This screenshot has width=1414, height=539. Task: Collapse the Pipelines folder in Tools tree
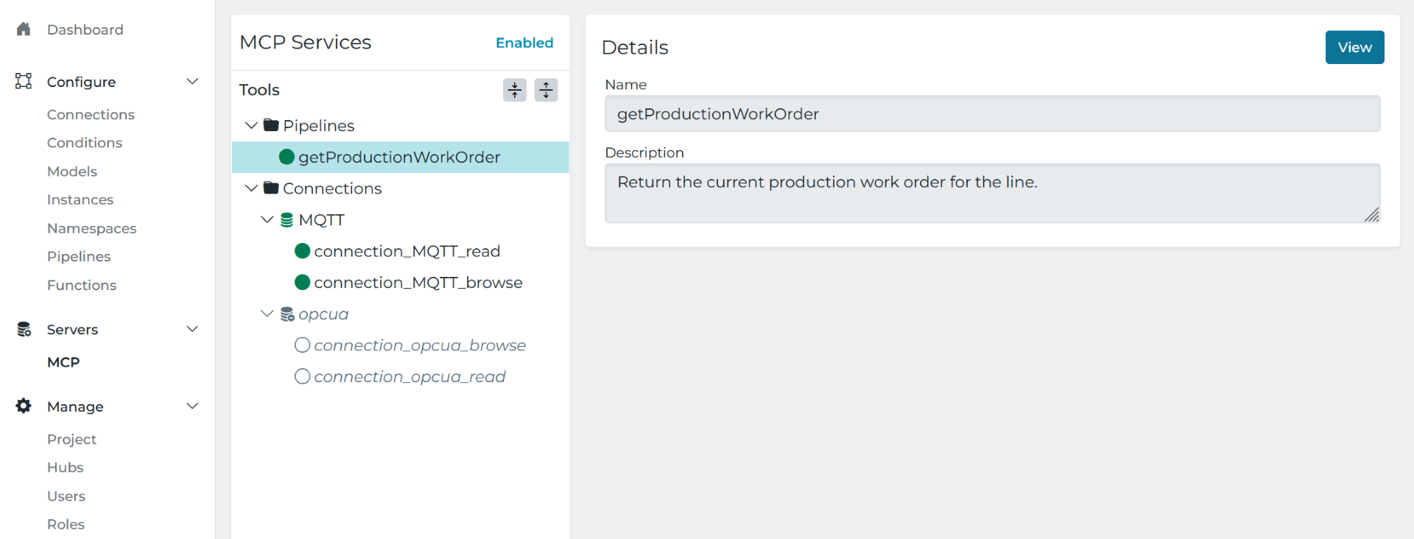click(251, 126)
